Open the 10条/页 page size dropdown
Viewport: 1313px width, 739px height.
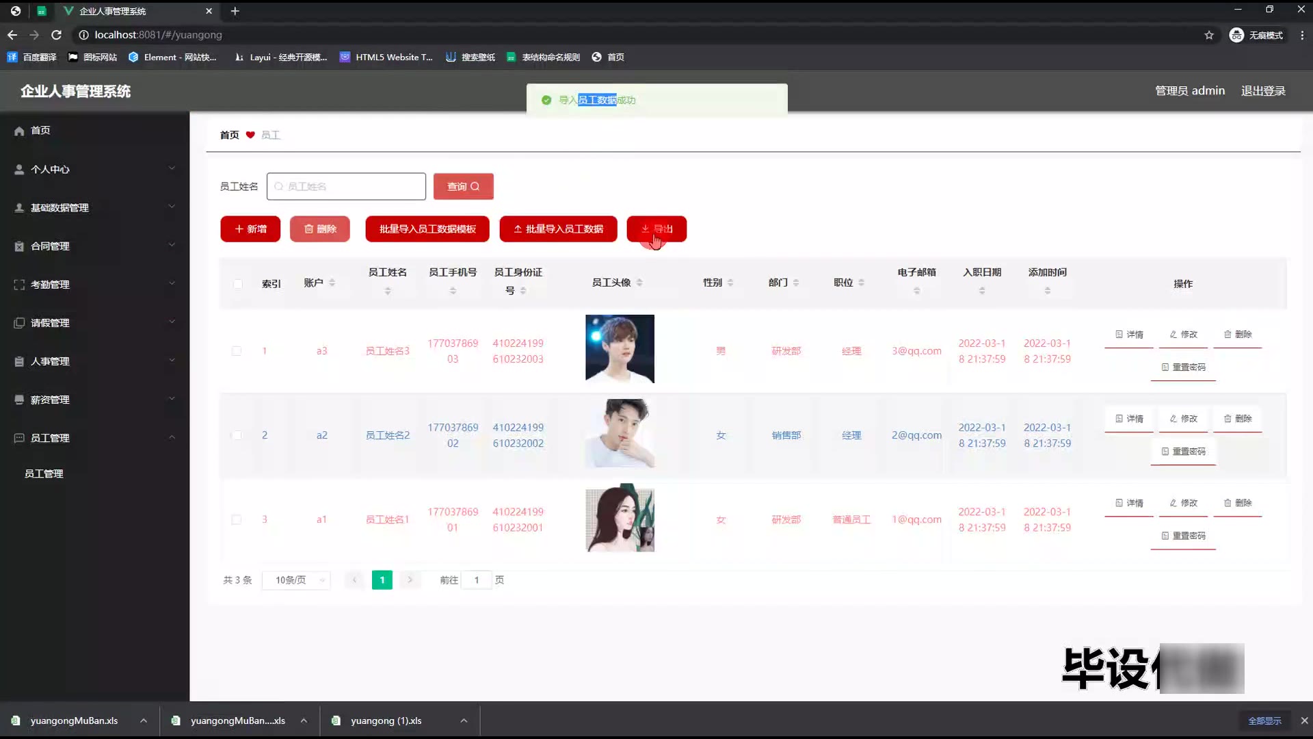pos(296,580)
